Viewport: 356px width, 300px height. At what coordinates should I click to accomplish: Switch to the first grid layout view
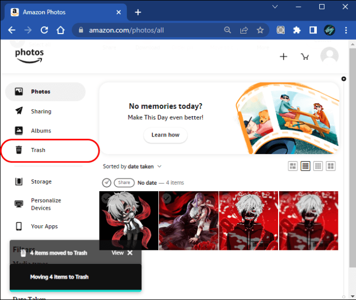[x=293, y=166]
